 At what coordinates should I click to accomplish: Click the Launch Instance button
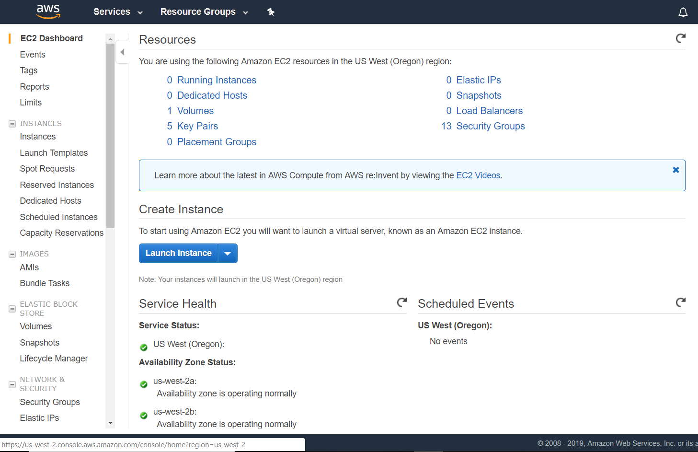coord(178,254)
